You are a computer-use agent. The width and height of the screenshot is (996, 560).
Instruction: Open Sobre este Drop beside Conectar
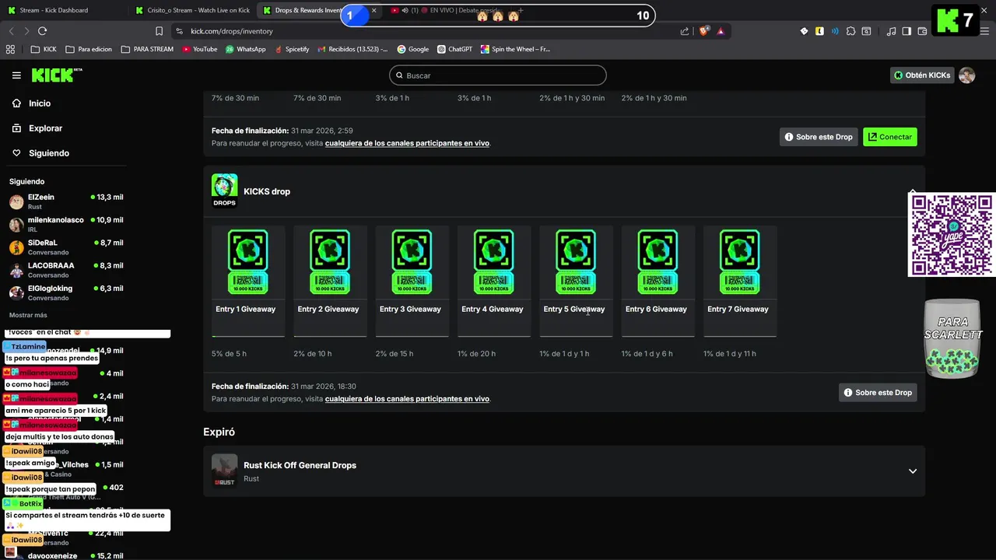coord(819,137)
